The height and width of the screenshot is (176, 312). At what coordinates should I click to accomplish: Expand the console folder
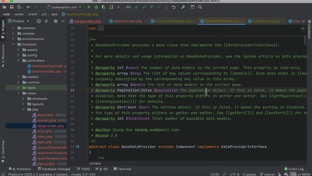pos(13,34)
